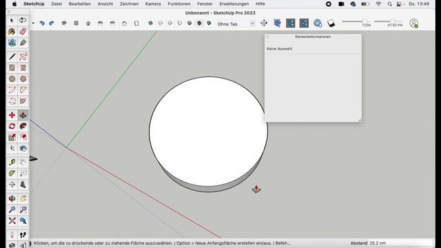
Task: Select the Tag tool
Action: click(23, 43)
